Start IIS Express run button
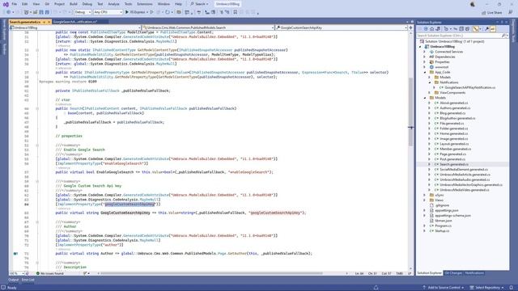 click(x=137, y=12)
